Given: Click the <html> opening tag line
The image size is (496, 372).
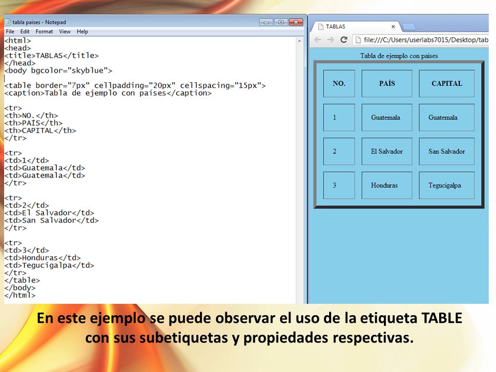Looking at the screenshot, I should (18, 40).
